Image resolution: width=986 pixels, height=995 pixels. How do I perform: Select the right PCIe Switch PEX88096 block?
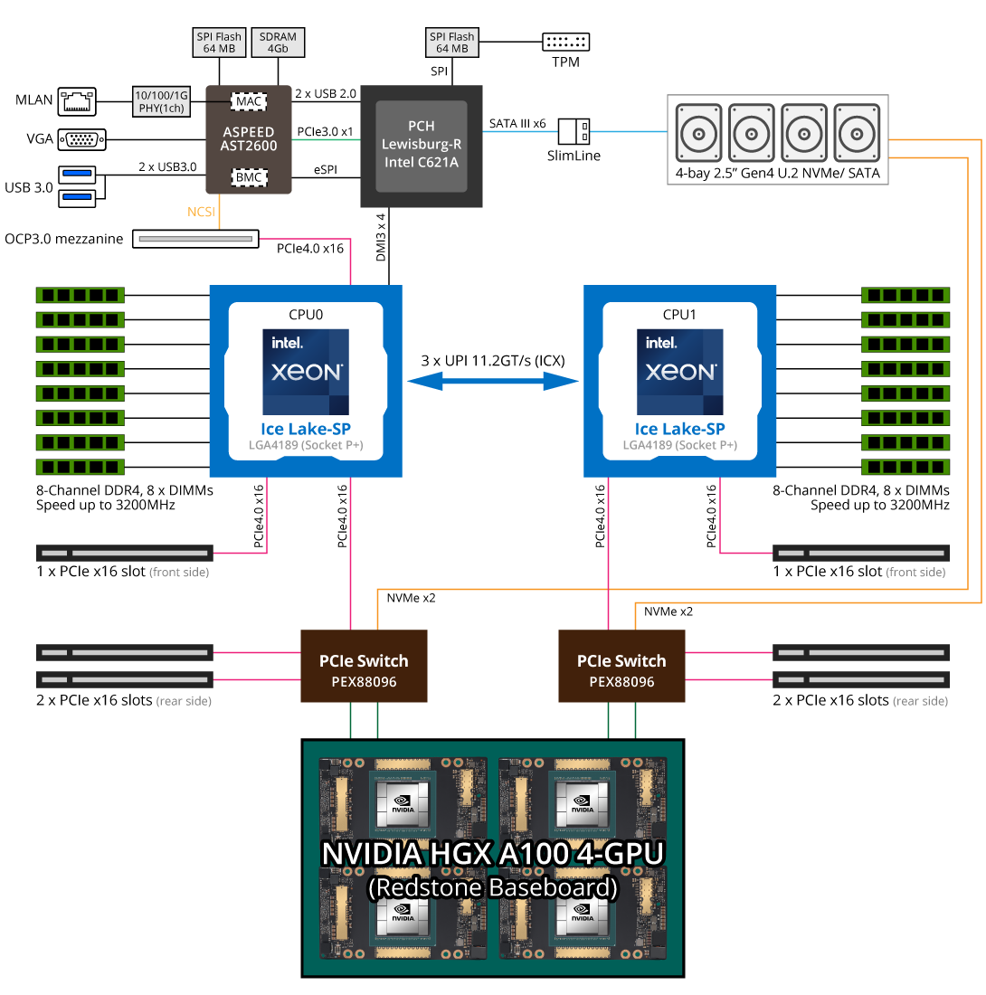[621, 666]
